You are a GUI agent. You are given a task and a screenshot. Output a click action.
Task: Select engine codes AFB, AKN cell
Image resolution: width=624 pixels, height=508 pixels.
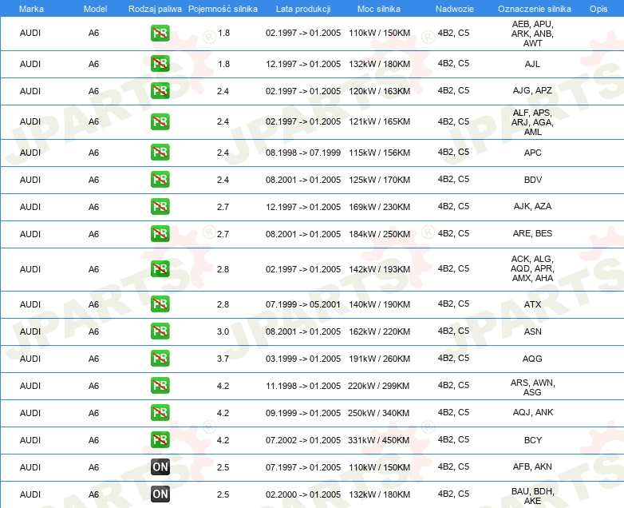(x=532, y=466)
